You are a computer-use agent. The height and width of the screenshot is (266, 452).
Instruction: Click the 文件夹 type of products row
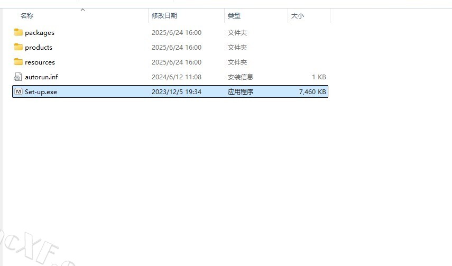pyautogui.click(x=237, y=47)
